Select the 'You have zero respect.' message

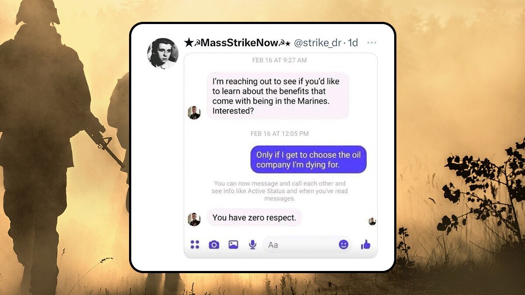[x=254, y=217]
